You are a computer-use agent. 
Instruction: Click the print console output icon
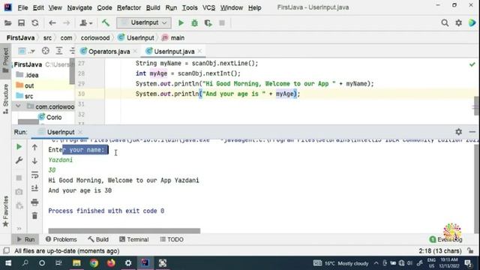[x=34, y=202]
